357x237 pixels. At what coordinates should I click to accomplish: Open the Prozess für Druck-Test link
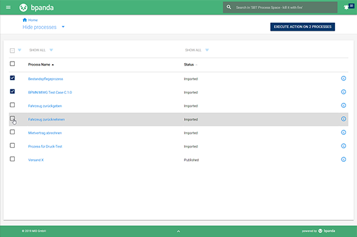45,146
